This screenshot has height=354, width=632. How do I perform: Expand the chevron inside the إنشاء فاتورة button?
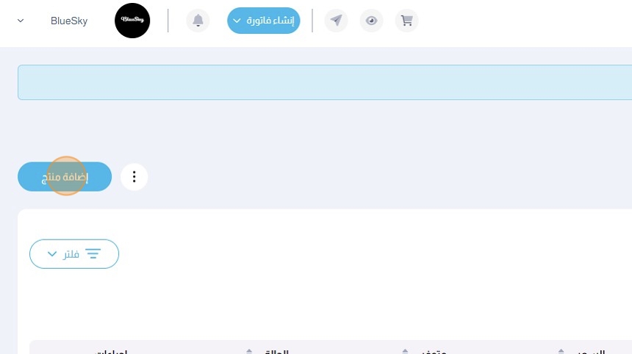click(237, 21)
